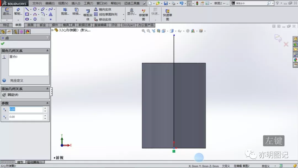Click Mirror Entities (镜向实体)

(103, 9)
